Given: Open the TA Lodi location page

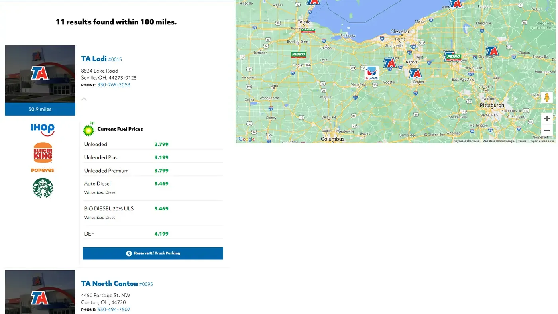Looking at the screenshot, I should [94, 59].
